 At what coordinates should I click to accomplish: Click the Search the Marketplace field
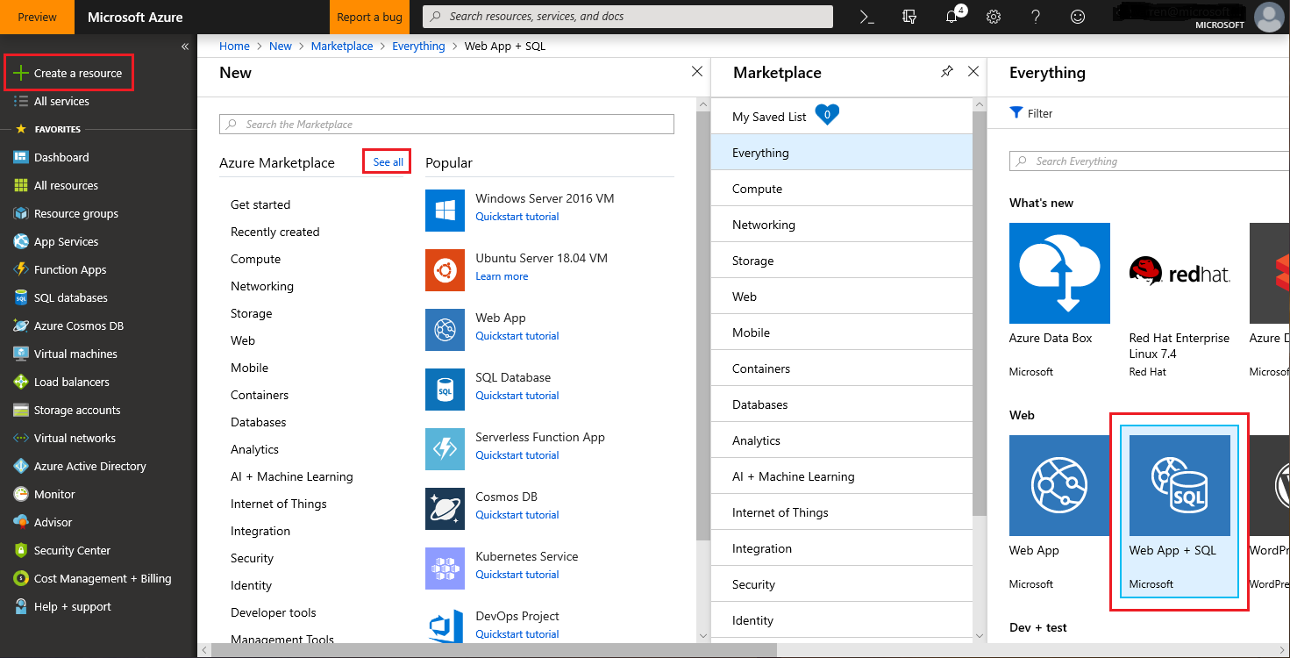pyautogui.click(x=445, y=124)
